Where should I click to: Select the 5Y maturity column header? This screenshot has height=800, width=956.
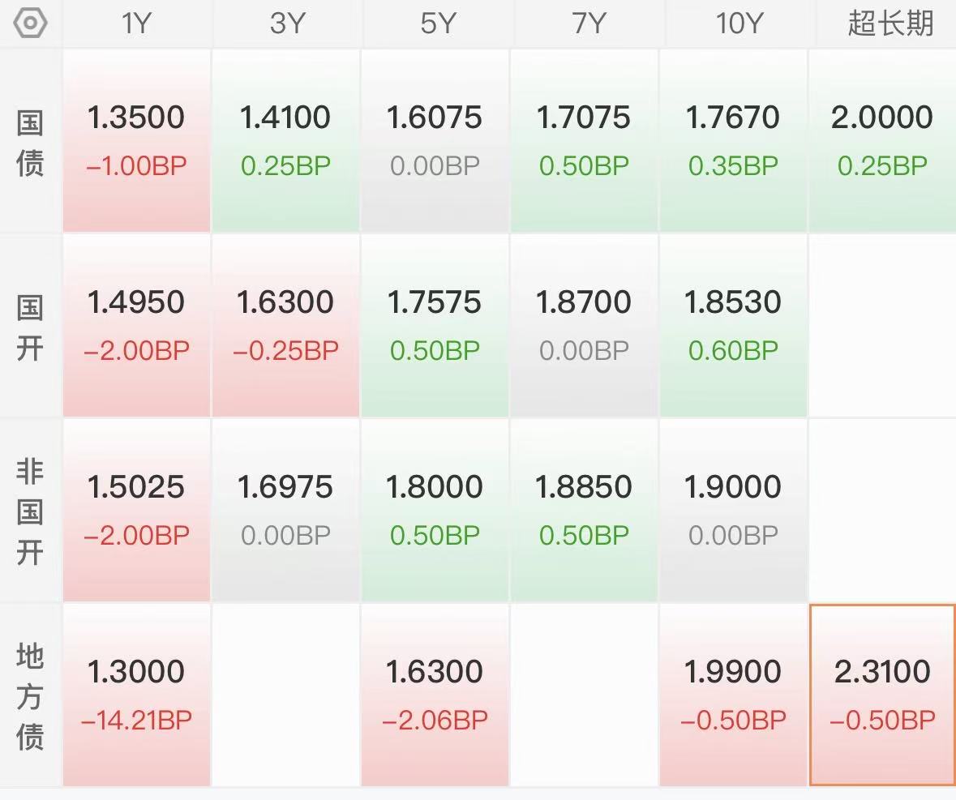coord(436,24)
